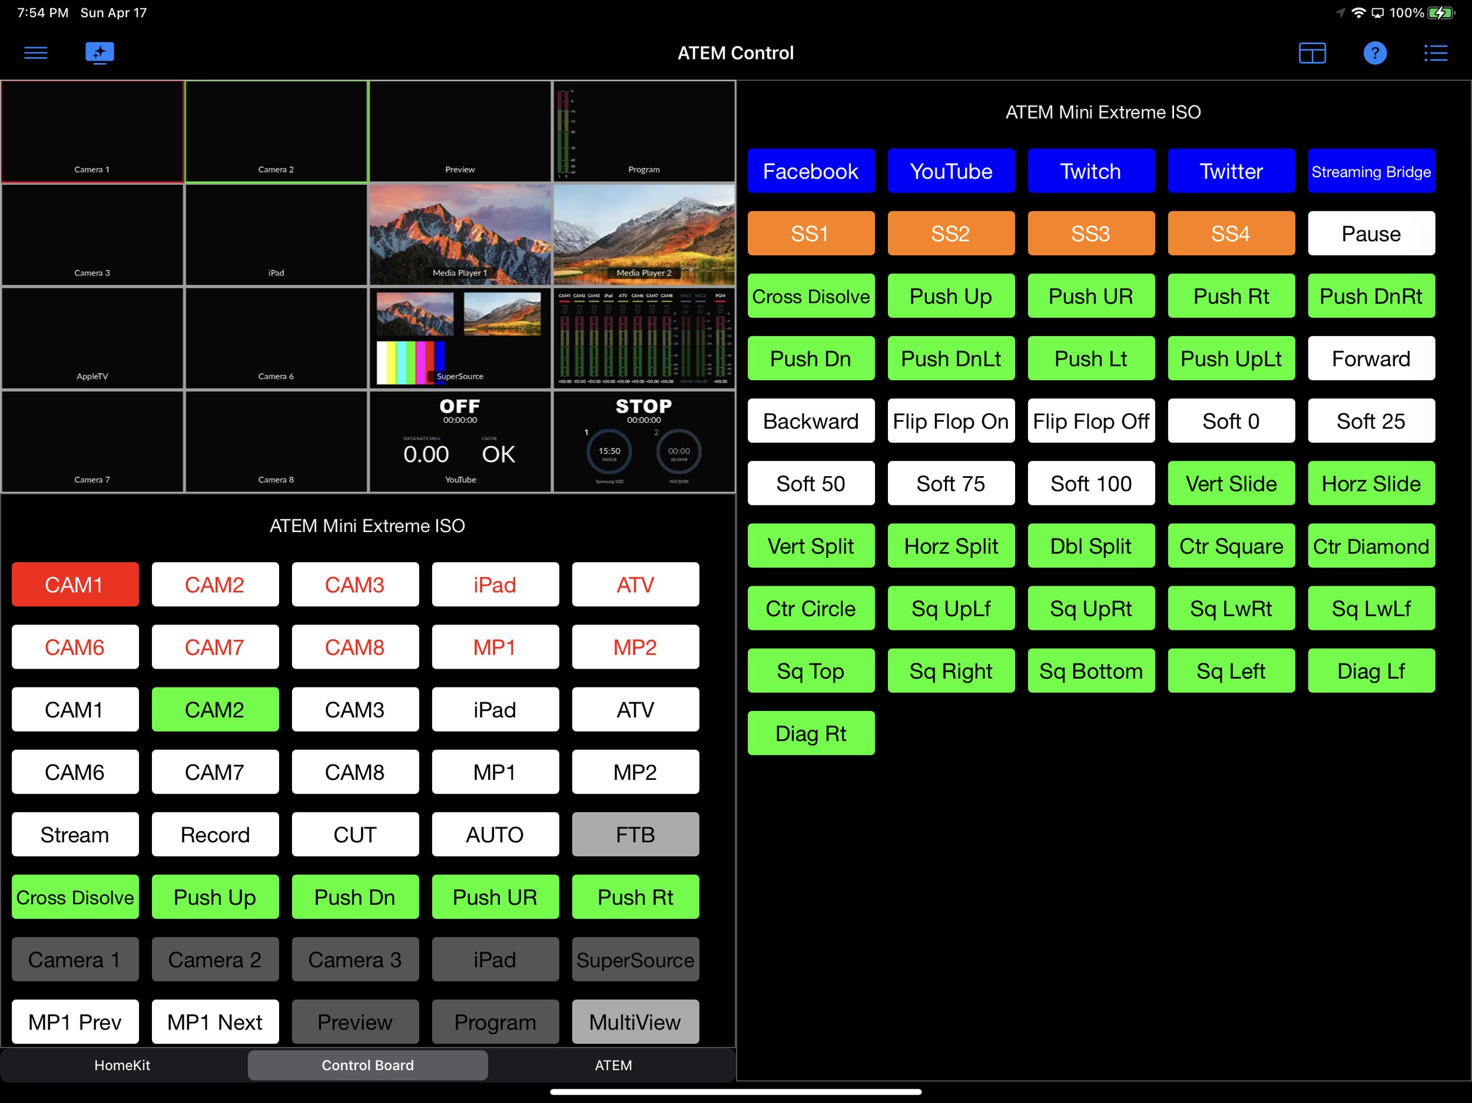Screen dimensions: 1472x1103
Task: Turn on Flip Flop Off
Action: pyautogui.click(x=1090, y=421)
